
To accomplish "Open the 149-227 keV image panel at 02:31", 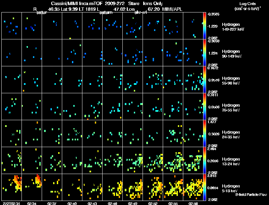I will 11,26.
